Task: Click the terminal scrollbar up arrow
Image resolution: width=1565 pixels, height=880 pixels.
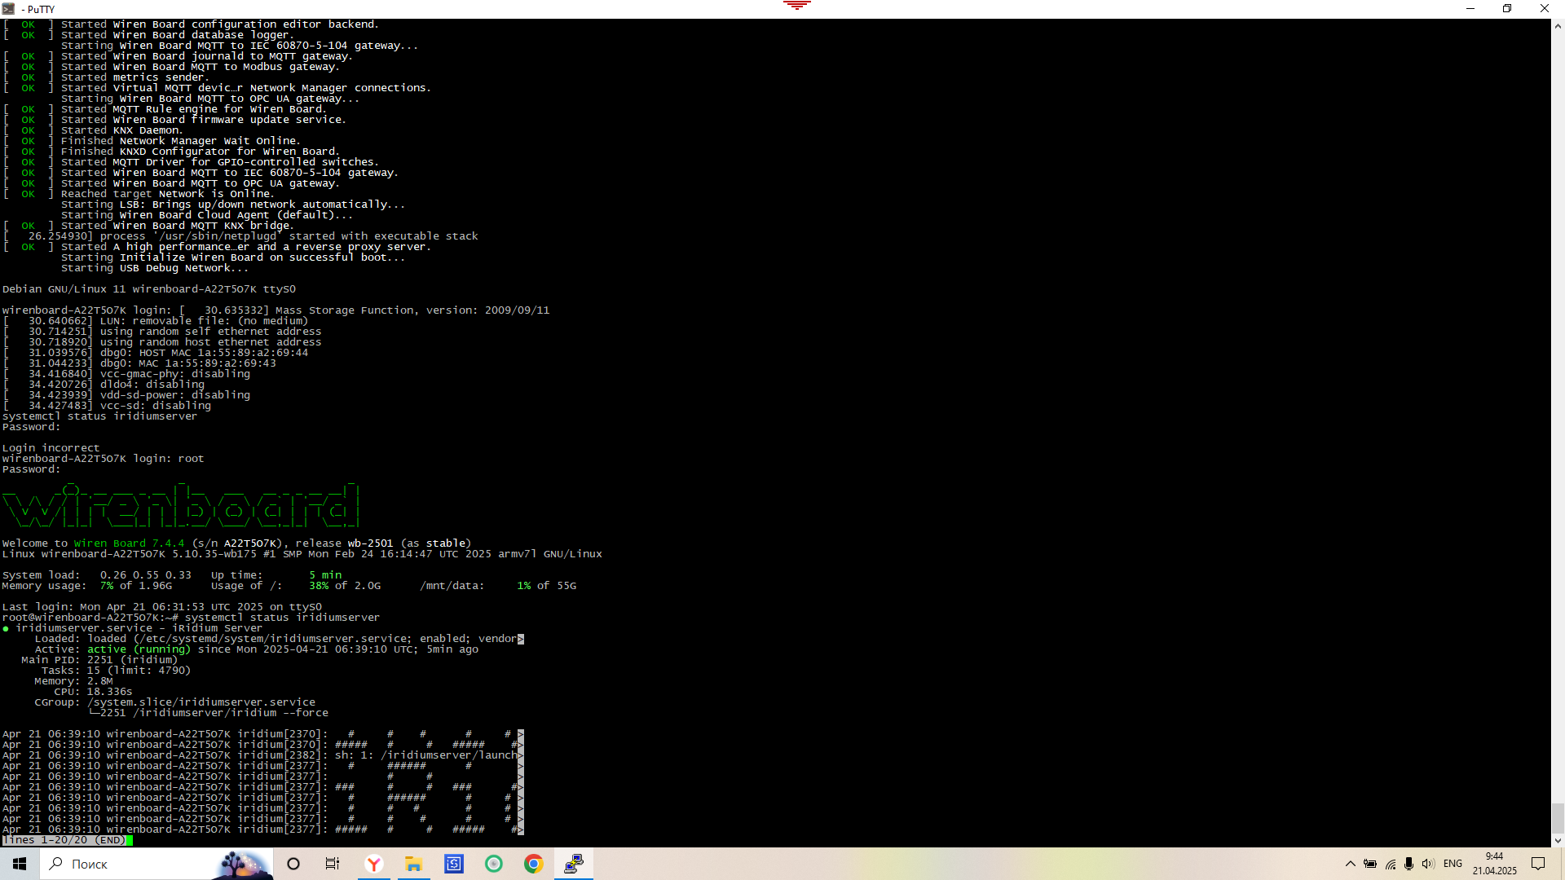Action: click(x=1558, y=26)
